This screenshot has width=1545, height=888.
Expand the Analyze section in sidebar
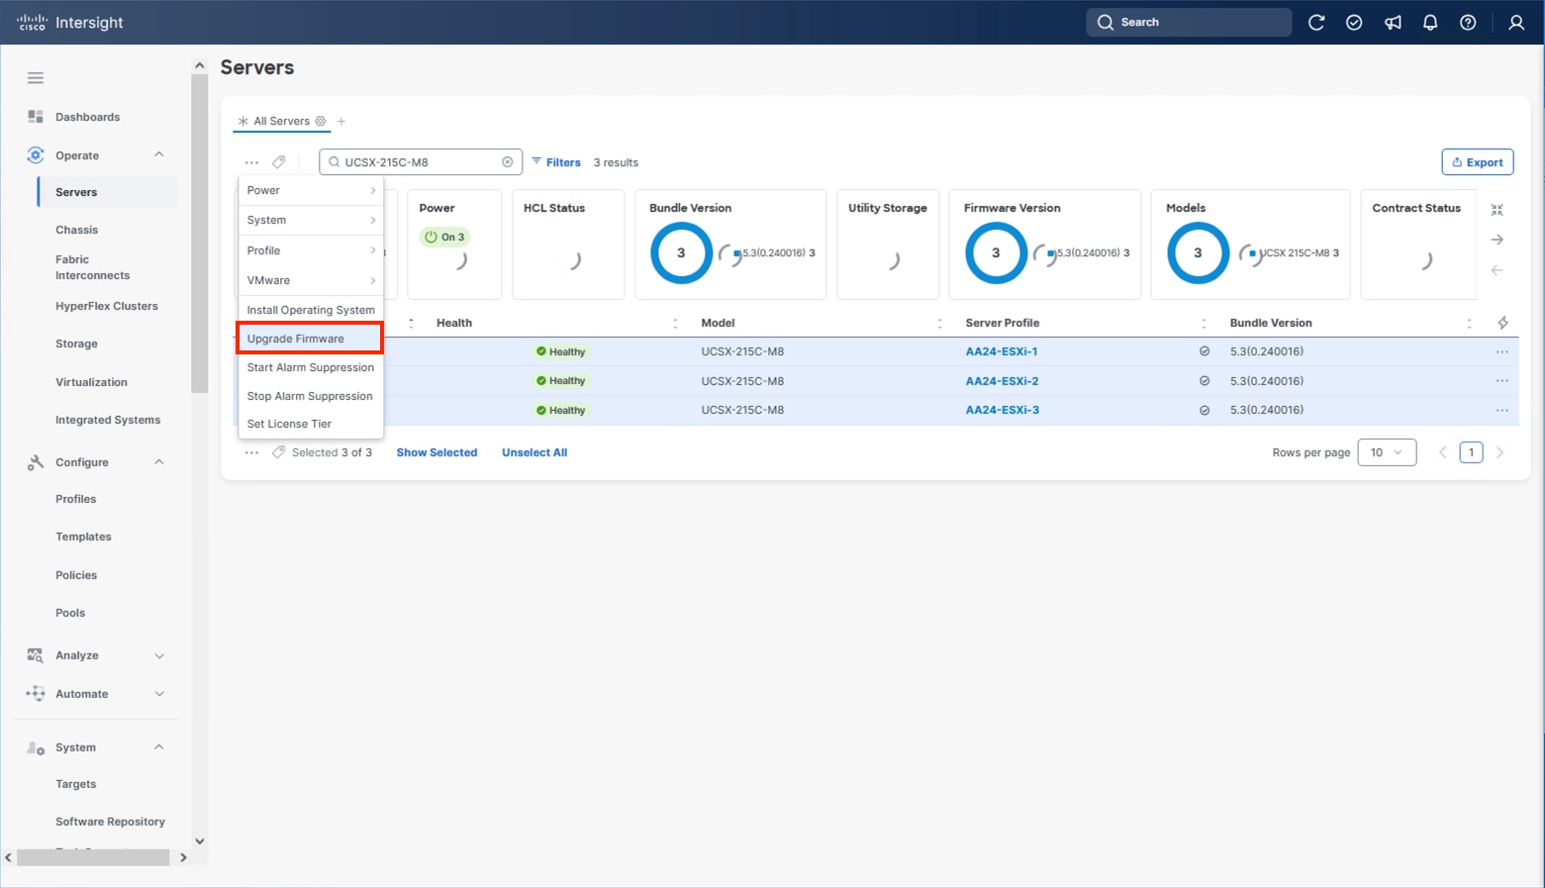[158, 655]
